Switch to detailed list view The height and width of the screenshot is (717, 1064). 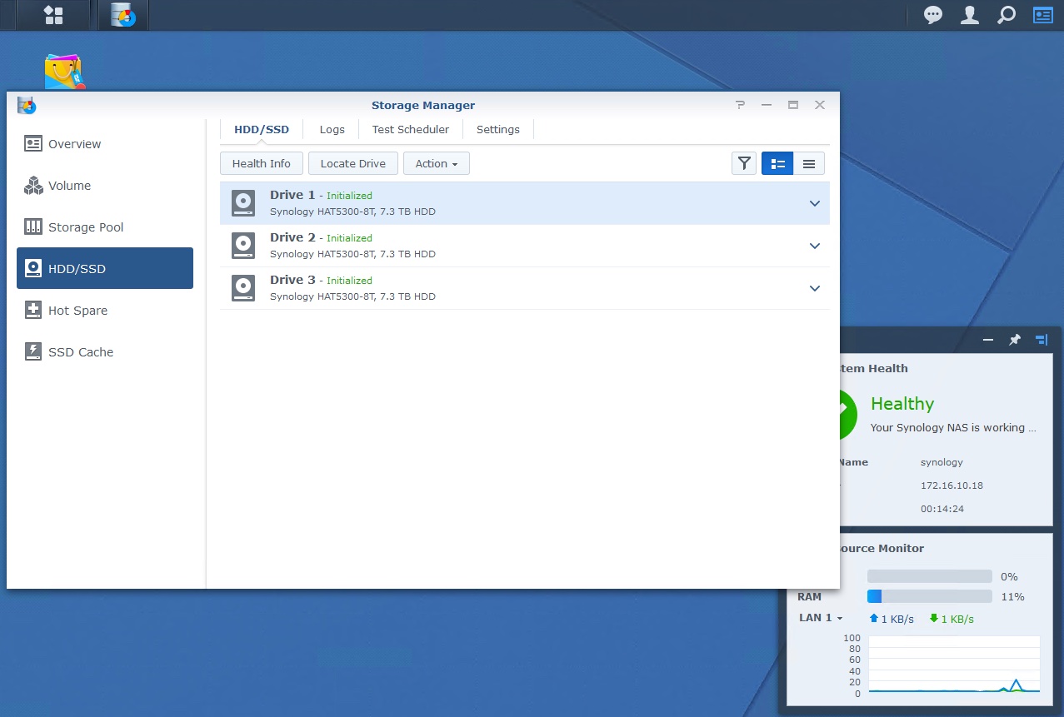pyautogui.click(x=777, y=164)
